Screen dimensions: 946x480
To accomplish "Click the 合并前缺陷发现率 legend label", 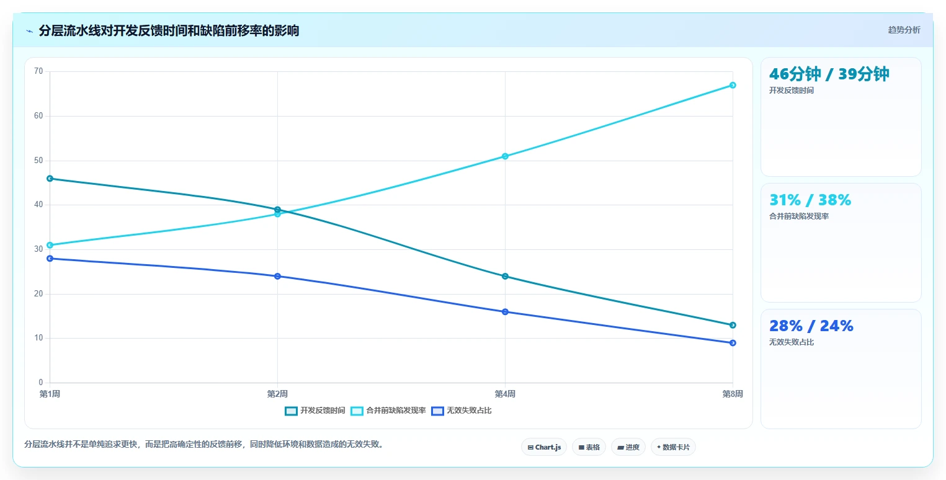I will (x=396, y=411).
